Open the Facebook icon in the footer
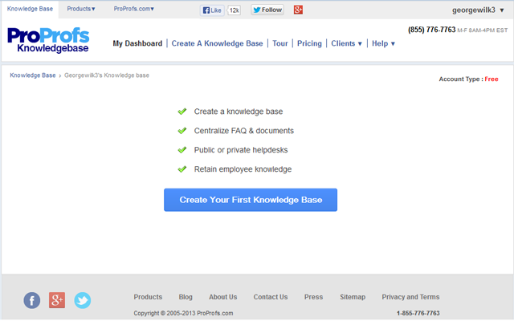This screenshot has width=514, height=321. [x=31, y=300]
